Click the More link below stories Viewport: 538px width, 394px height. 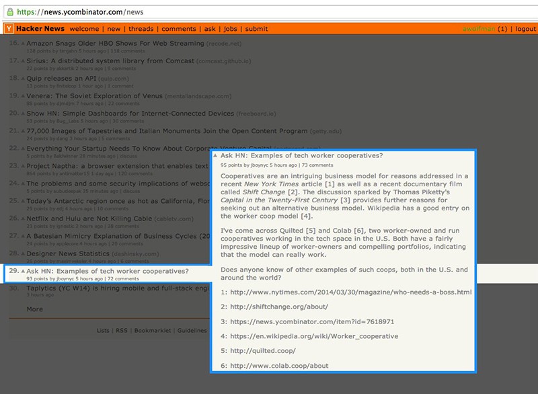click(x=35, y=309)
